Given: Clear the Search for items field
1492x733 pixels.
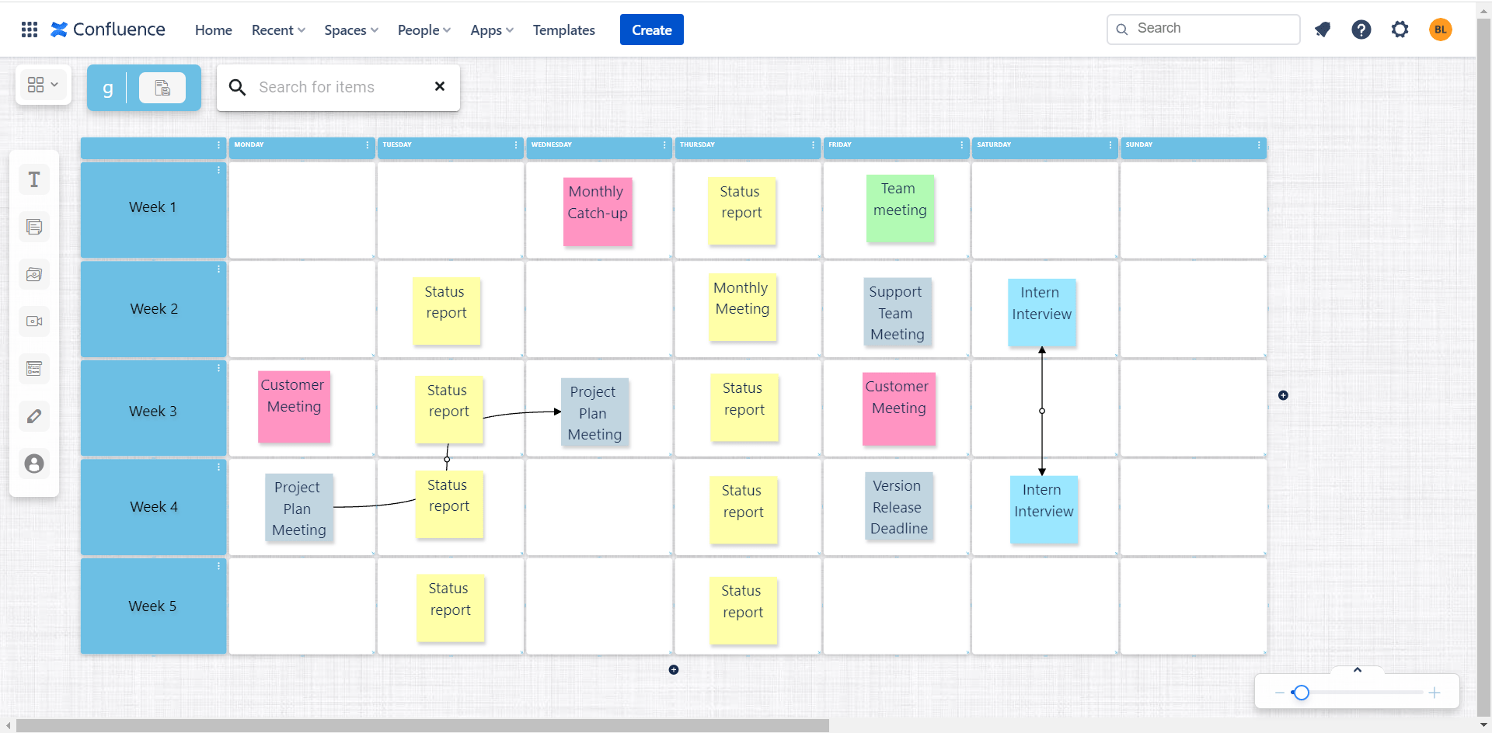Looking at the screenshot, I should (x=440, y=86).
